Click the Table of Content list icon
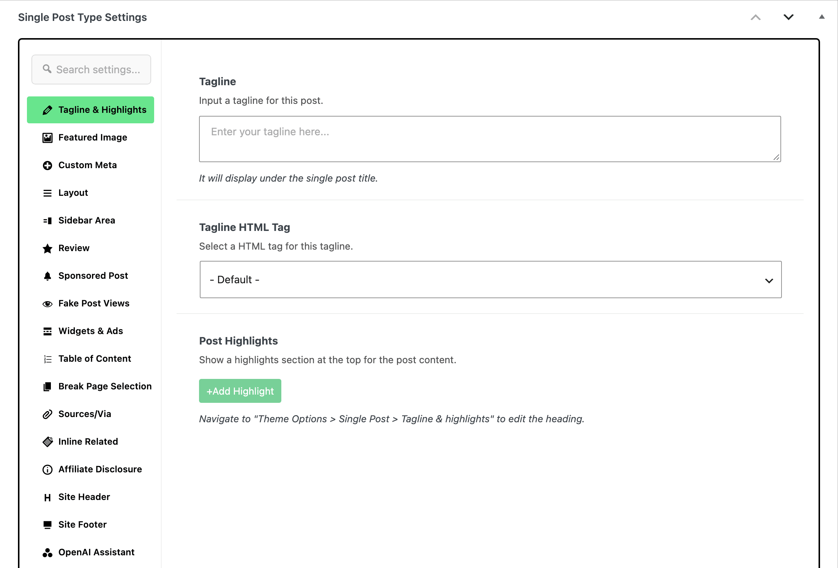The height and width of the screenshot is (568, 838). [x=48, y=359]
